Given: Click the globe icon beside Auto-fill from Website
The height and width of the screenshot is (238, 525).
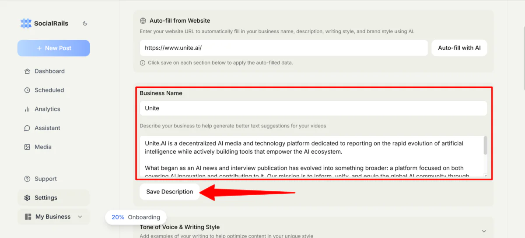Looking at the screenshot, I should [143, 21].
